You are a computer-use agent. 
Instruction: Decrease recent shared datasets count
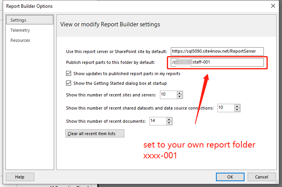(x=237, y=110)
